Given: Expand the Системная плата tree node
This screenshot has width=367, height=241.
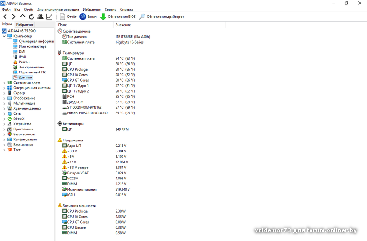Looking at the screenshot, I should click(x=4, y=83).
